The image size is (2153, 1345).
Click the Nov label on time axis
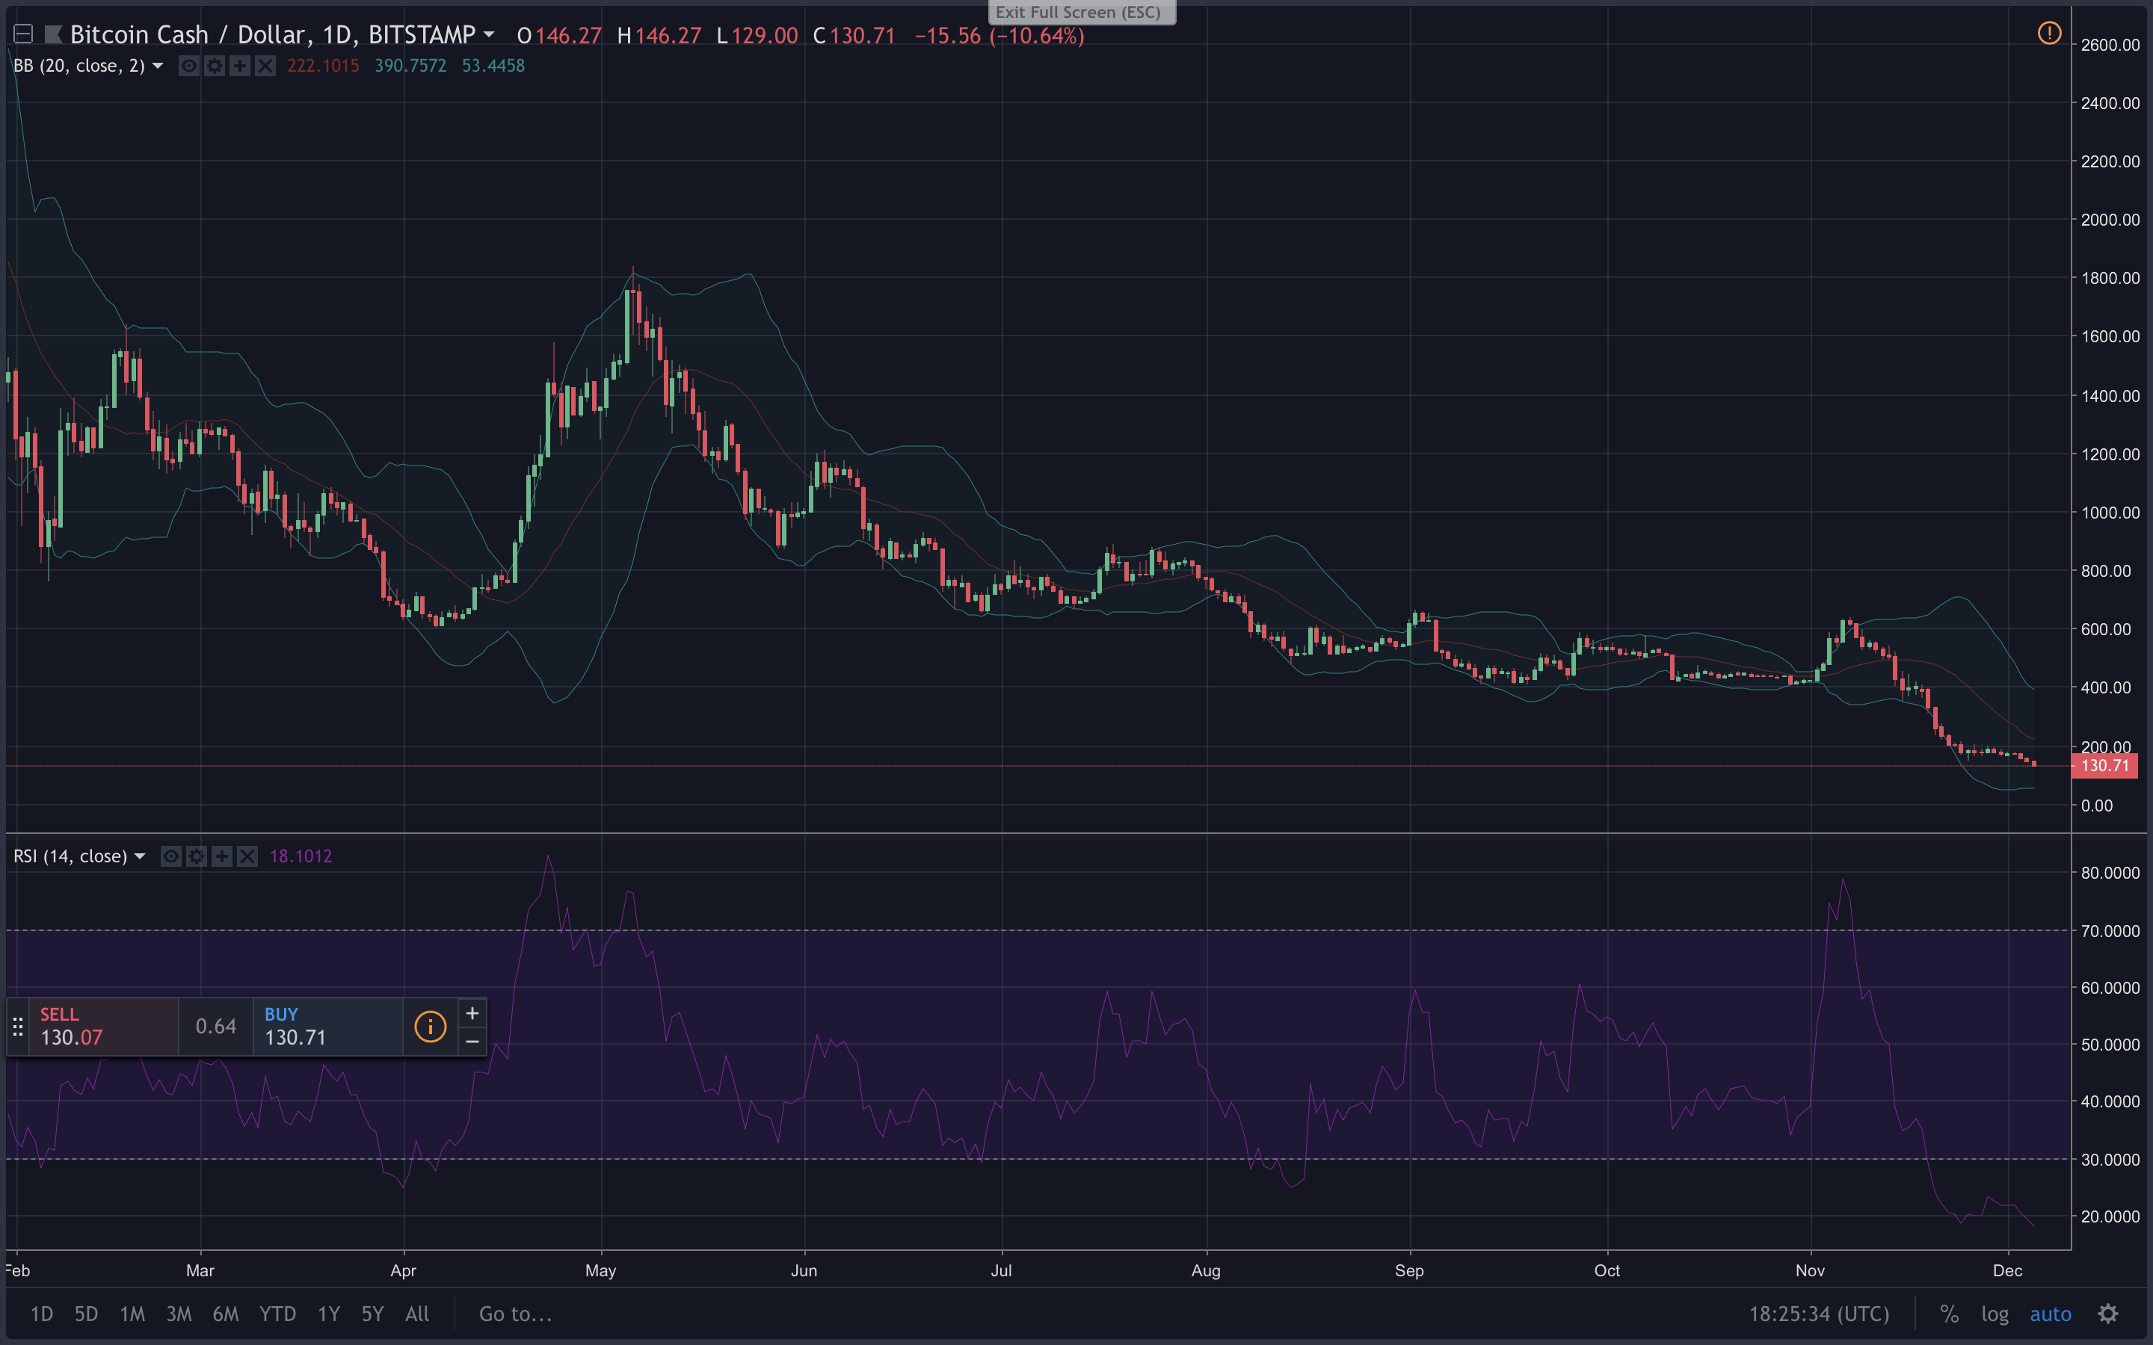click(x=1810, y=1270)
